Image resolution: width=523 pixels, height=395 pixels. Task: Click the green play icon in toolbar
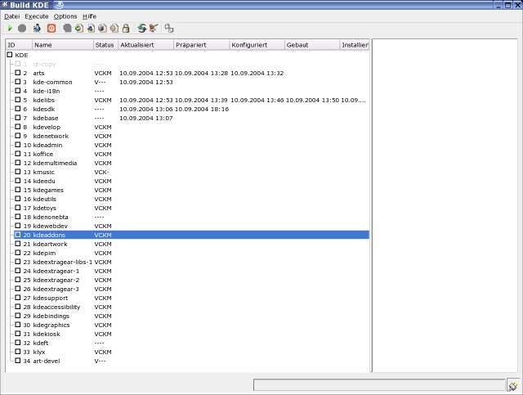click(10, 29)
